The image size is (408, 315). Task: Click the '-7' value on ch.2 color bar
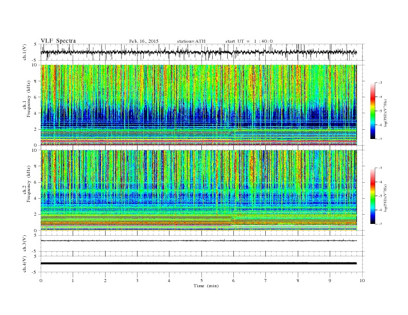[x=380, y=224]
